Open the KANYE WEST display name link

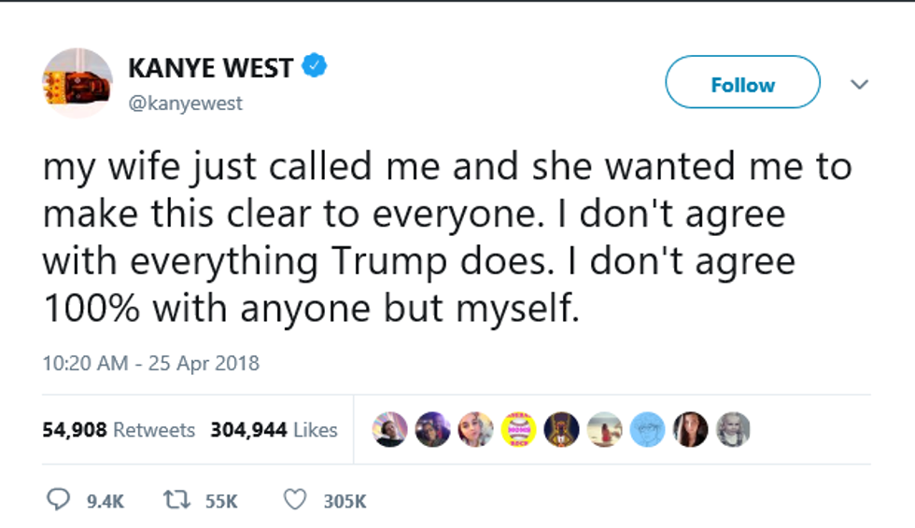click(210, 68)
